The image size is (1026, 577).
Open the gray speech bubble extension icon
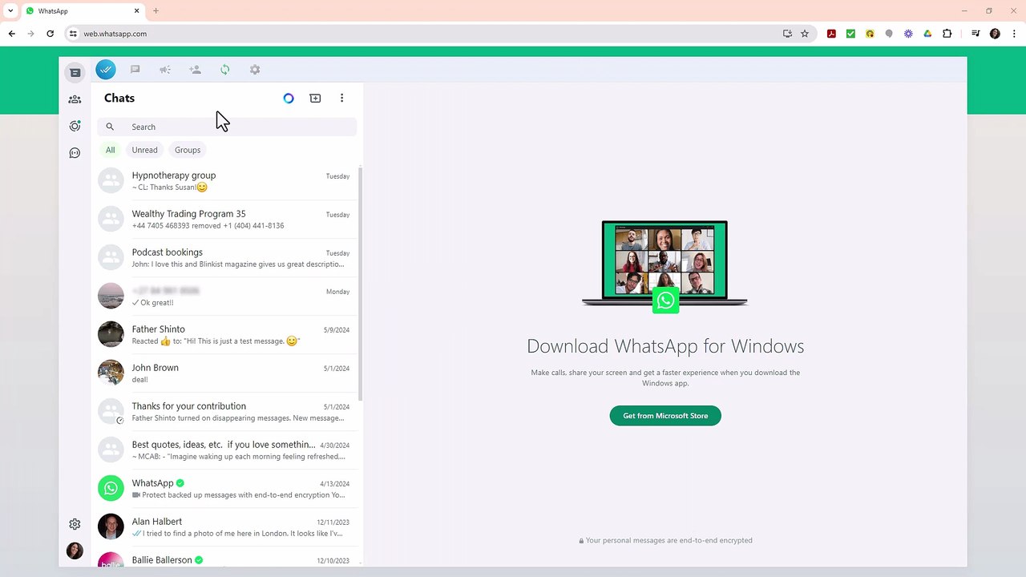pos(889,34)
